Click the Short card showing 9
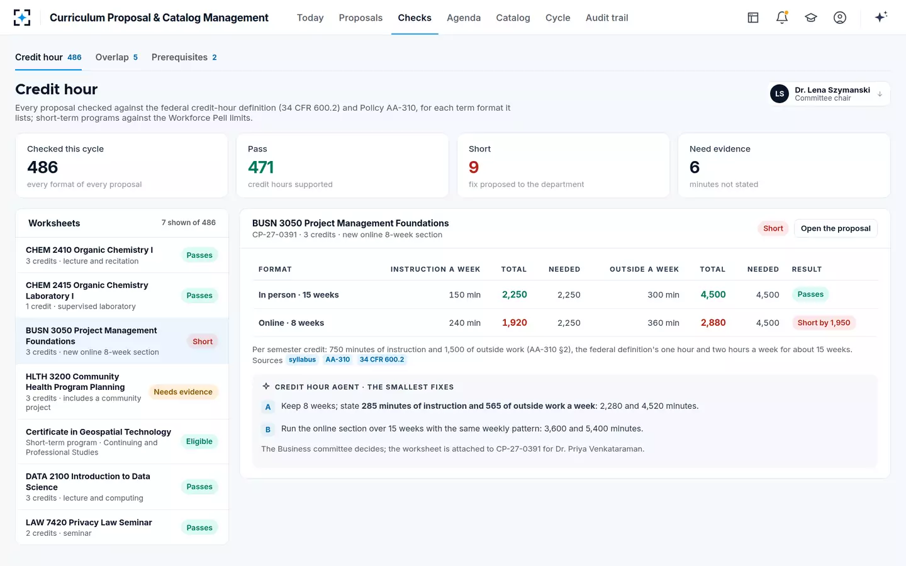The image size is (906, 566). coord(563,165)
